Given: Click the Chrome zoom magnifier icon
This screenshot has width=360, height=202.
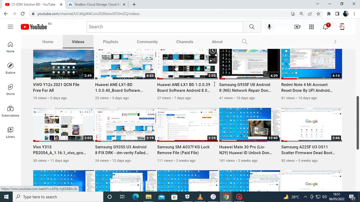Looking at the screenshot, I should (301, 13).
